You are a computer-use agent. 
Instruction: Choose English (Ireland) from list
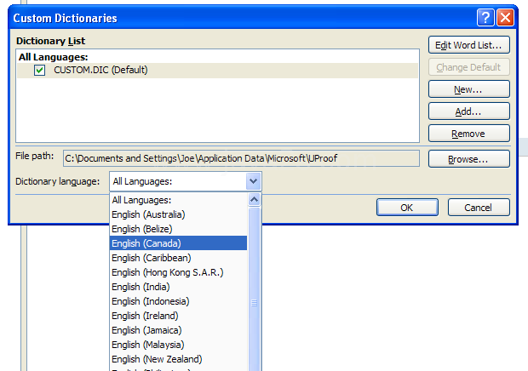coord(178,316)
